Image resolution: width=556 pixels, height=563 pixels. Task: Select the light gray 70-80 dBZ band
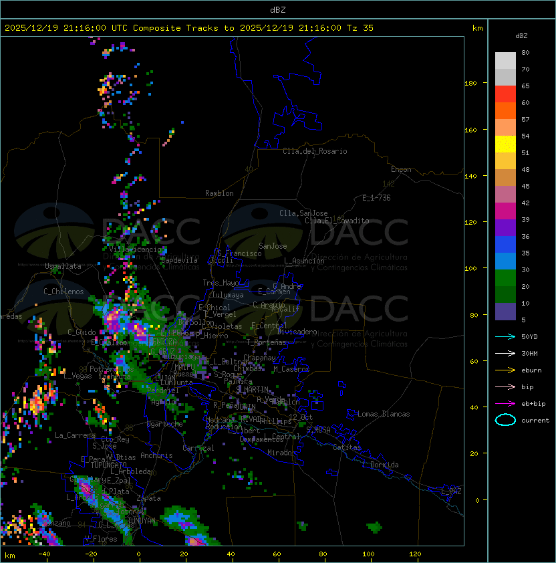click(505, 61)
